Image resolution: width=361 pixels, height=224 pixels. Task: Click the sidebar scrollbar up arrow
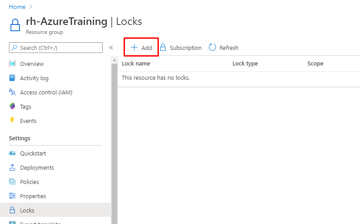click(114, 60)
